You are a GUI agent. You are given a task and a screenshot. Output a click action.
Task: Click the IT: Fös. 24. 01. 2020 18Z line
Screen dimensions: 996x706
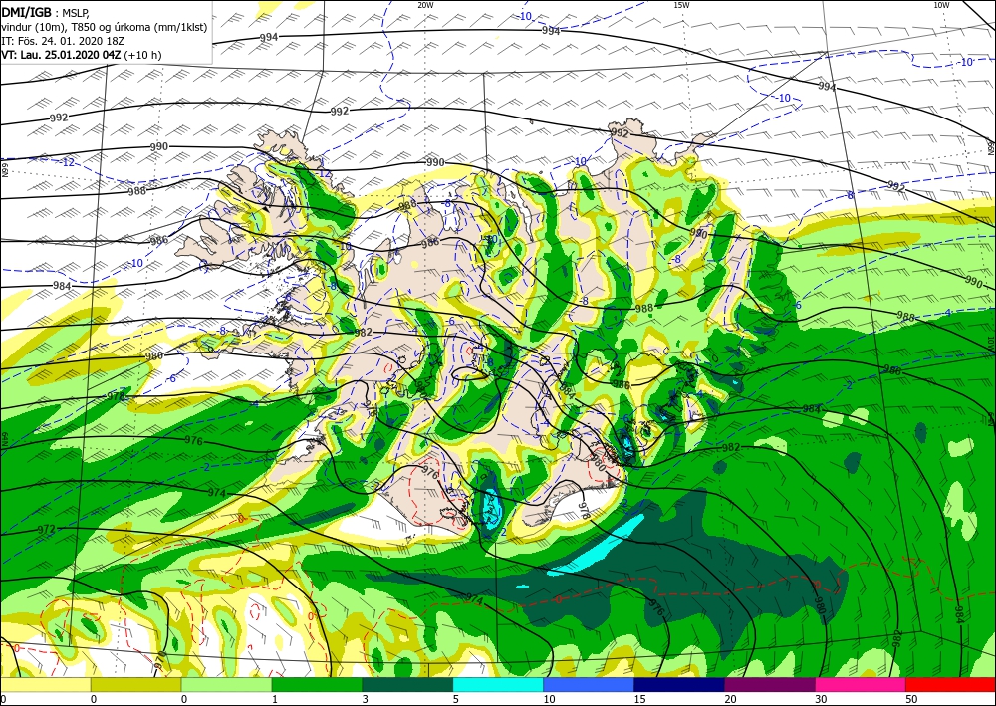[62, 41]
